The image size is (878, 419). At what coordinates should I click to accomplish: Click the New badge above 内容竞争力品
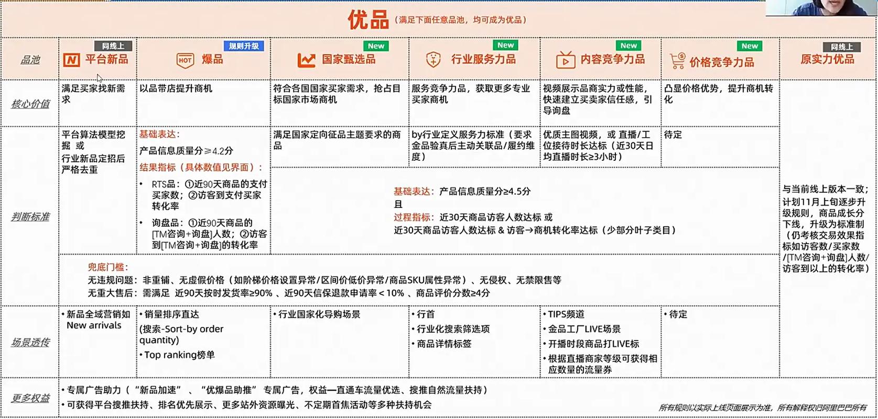click(x=628, y=46)
